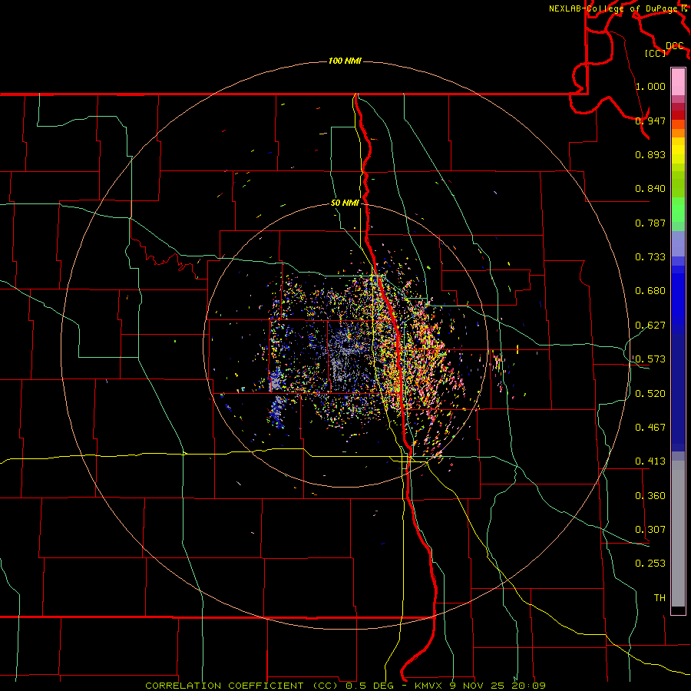Click the 50 NMI range ring label
This screenshot has width=691, height=691.
click(345, 203)
